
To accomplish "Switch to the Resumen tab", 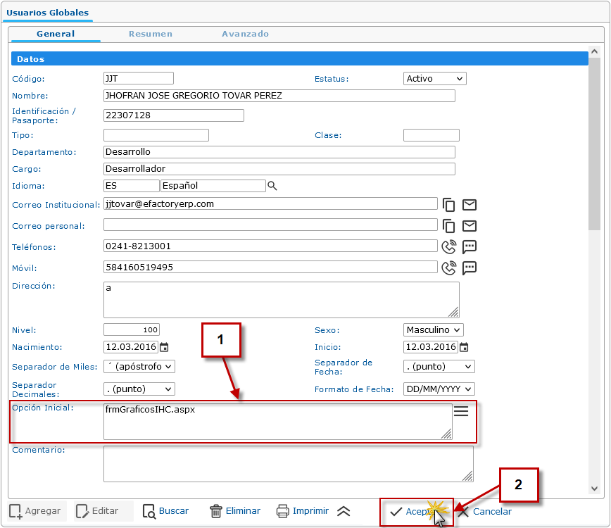I will coord(151,34).
